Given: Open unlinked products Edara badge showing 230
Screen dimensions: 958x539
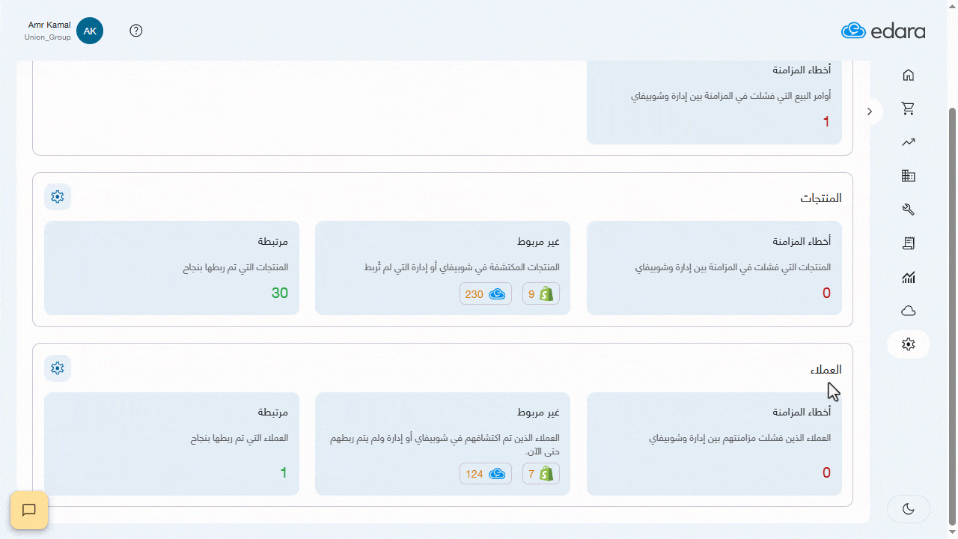Looking at the screenshot, I should (x=486, y=294).
